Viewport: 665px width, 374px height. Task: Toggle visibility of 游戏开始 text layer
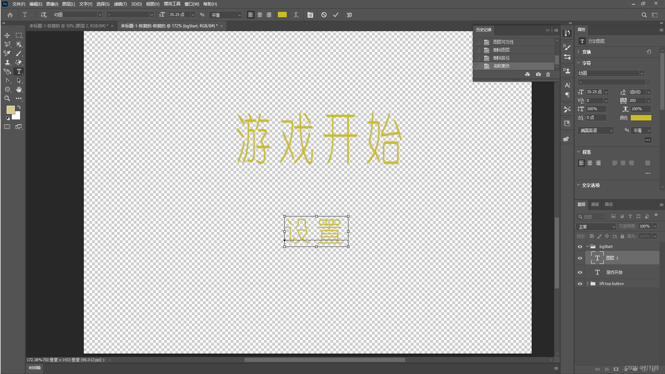point(580,272)
